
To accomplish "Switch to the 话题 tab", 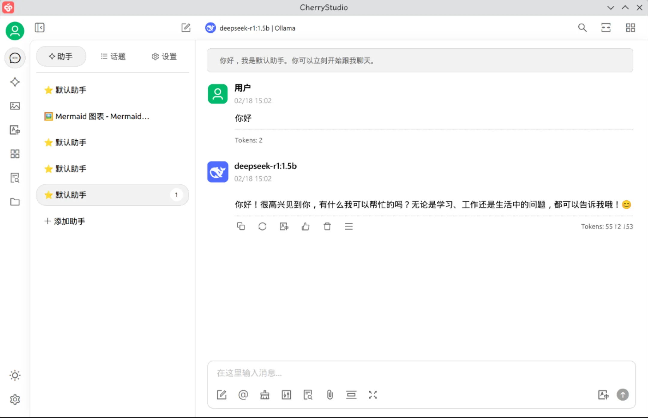I will (113, 56).
